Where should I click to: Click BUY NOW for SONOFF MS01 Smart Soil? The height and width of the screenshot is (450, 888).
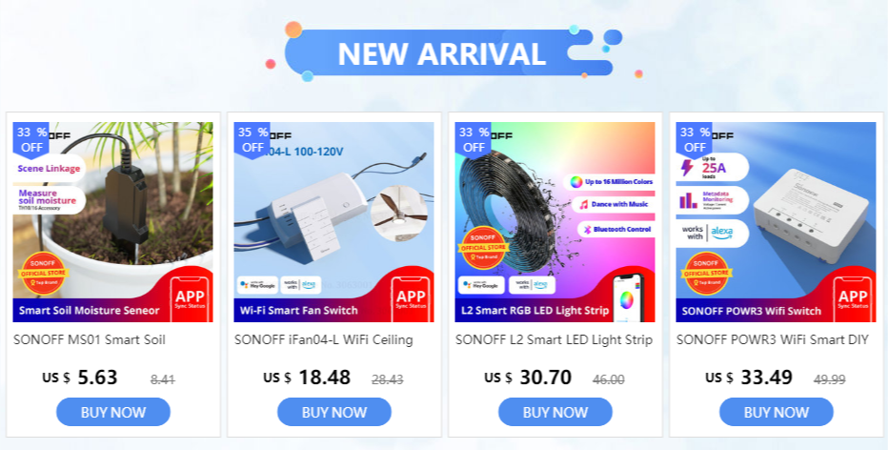click(x=113, y=412)
